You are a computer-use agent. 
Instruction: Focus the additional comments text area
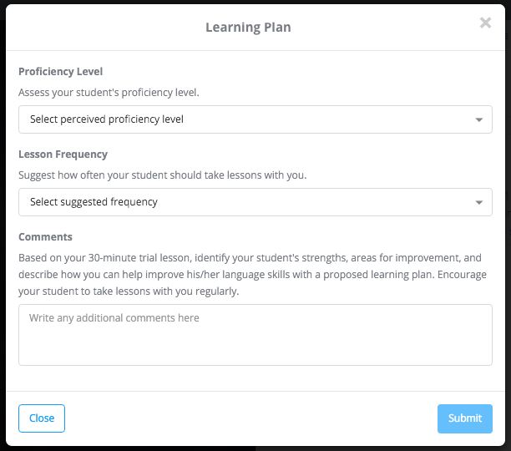[255, 335]
